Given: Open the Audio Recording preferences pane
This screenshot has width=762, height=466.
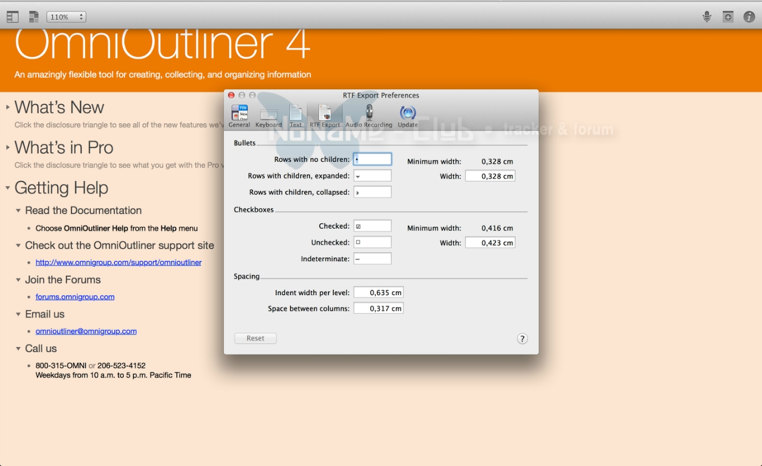Looking at the screenshot, I should pyautogui.click(x=369, y=116).
